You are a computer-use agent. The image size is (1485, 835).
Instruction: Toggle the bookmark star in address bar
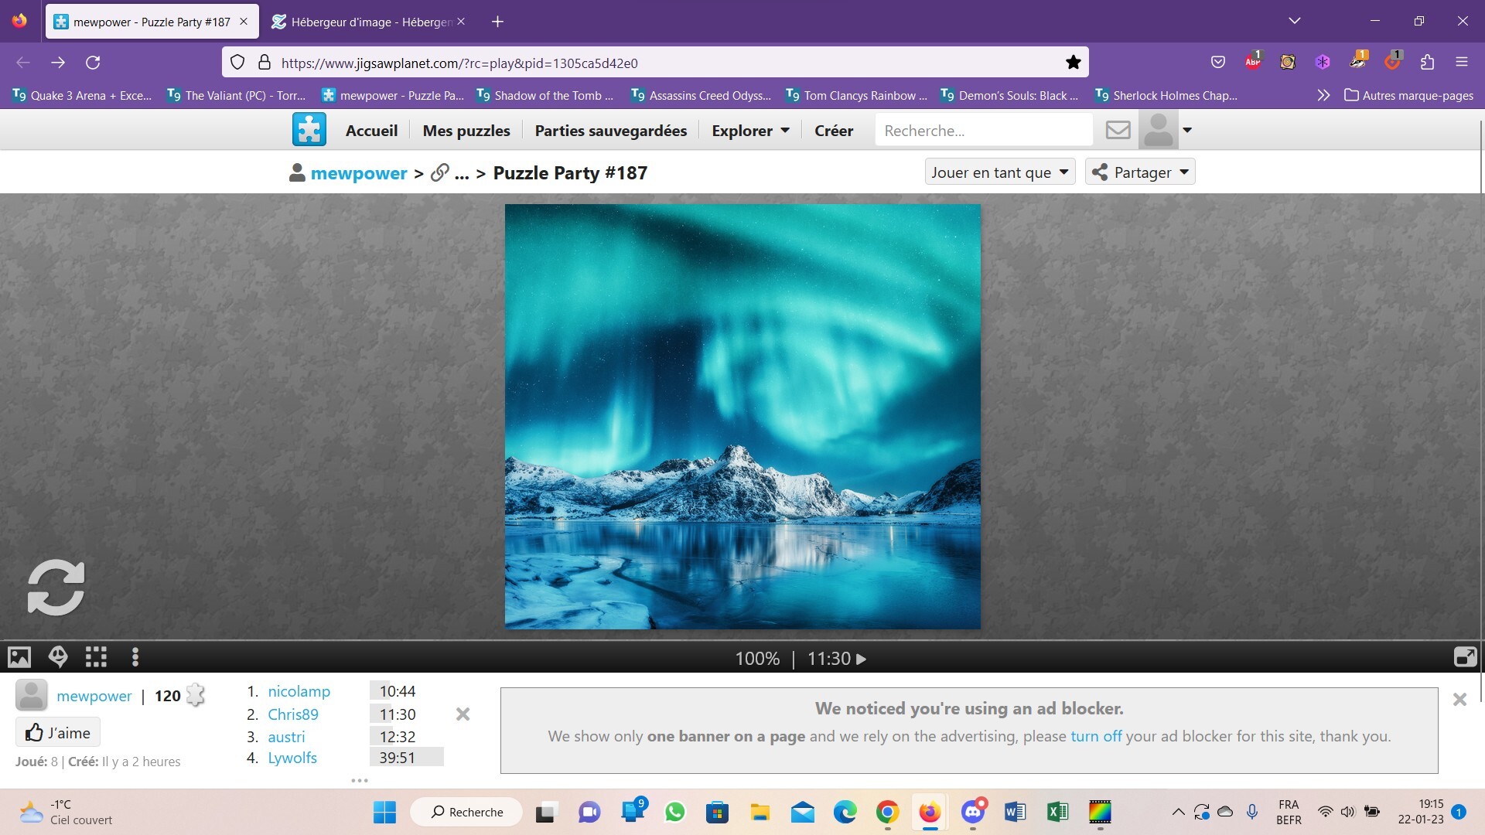pyautogui.click(x=1073, y=63)
